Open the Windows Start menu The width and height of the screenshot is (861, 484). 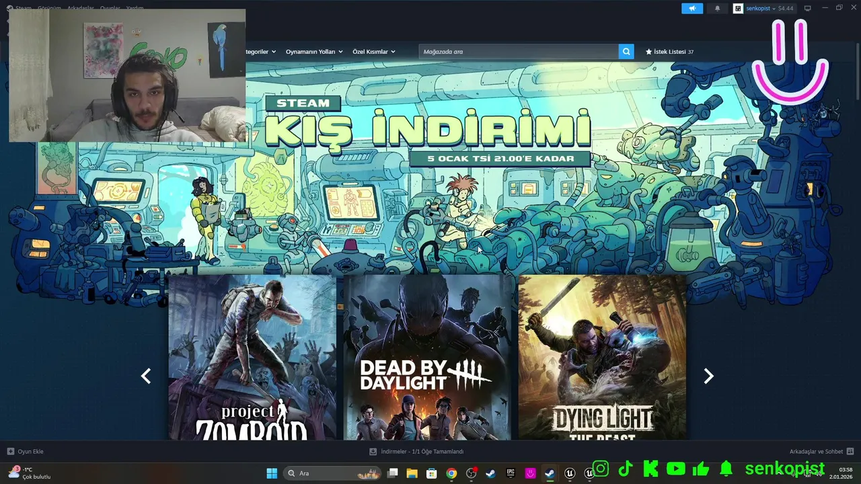(272, 473)
